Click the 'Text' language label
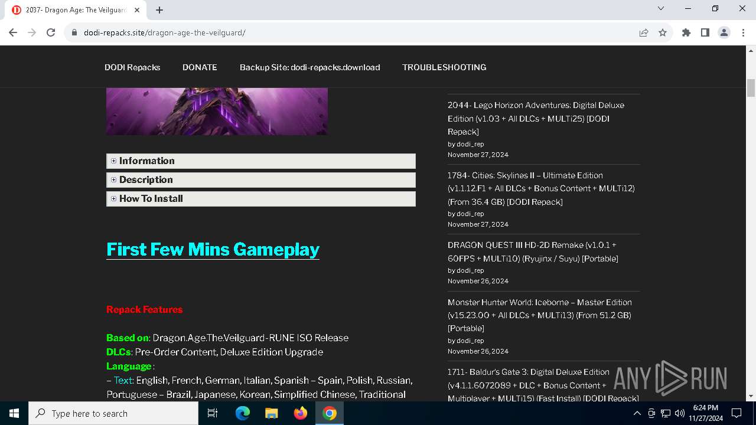Viewport: 756px width, 425px height. [123, 380]
